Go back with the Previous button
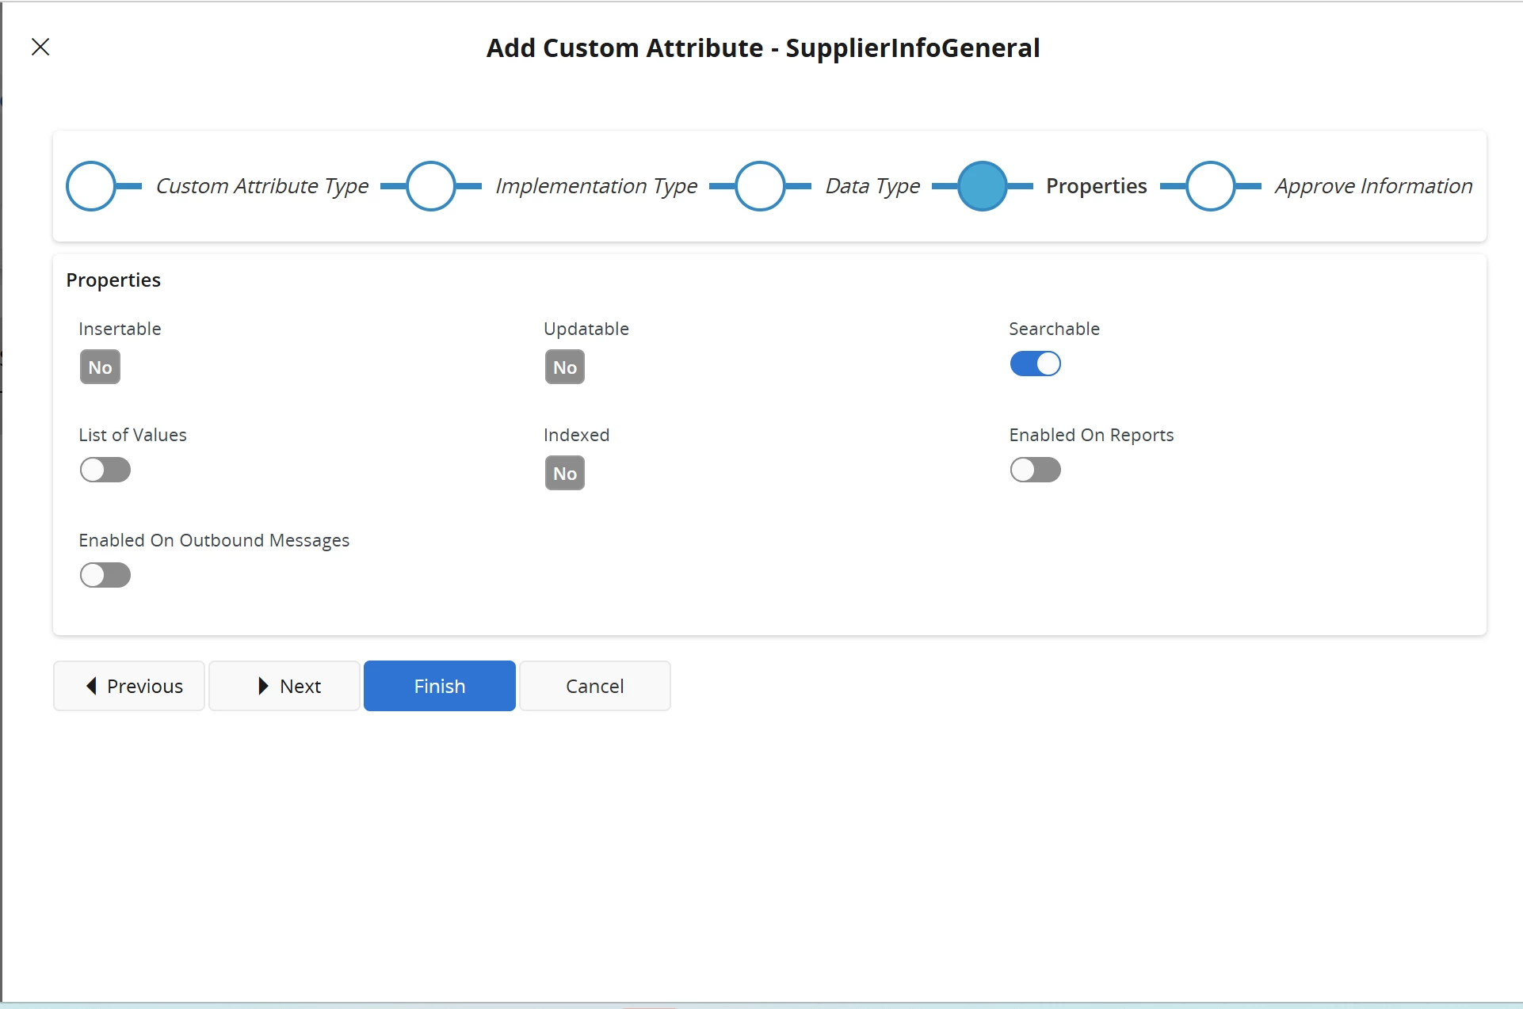Image resolution: width=1523 pixels, height=1009 pixels. tap(129, 687)
